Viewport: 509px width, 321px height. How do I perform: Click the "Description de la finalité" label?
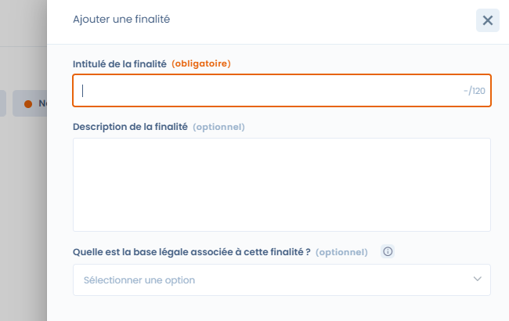pos(129,126)
